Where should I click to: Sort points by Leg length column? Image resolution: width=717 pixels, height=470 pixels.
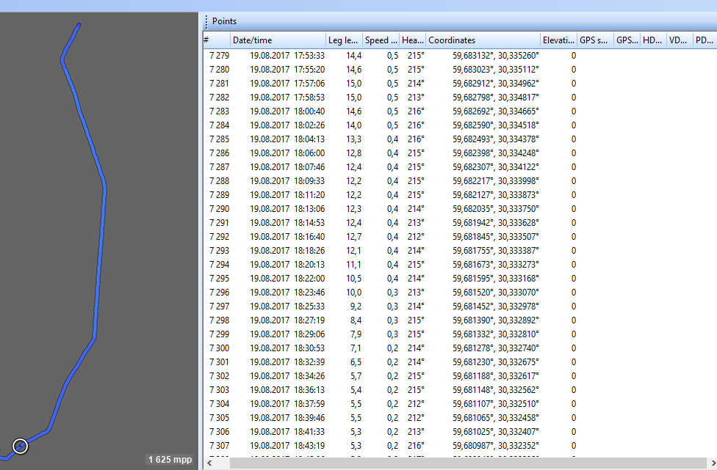(x=344, y=40)
